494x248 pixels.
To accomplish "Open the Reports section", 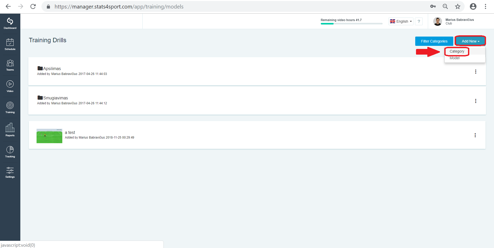I will (x=10, y=130).
